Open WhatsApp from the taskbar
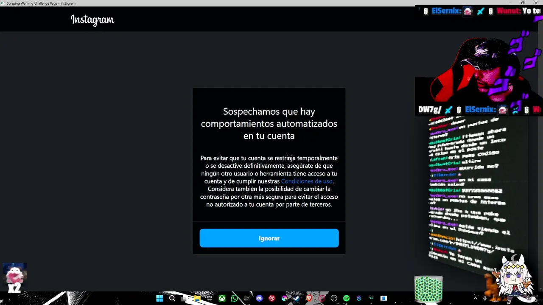Image resolution: width=543 pixels, height=305 pixels. pyautogui.click(x=234, y=298)
